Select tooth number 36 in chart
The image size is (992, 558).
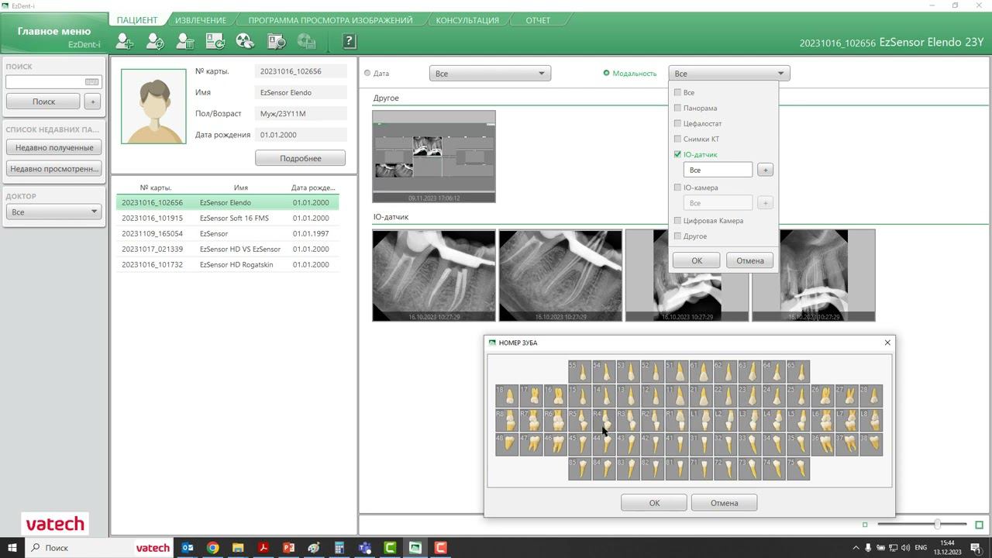[823, 444]
